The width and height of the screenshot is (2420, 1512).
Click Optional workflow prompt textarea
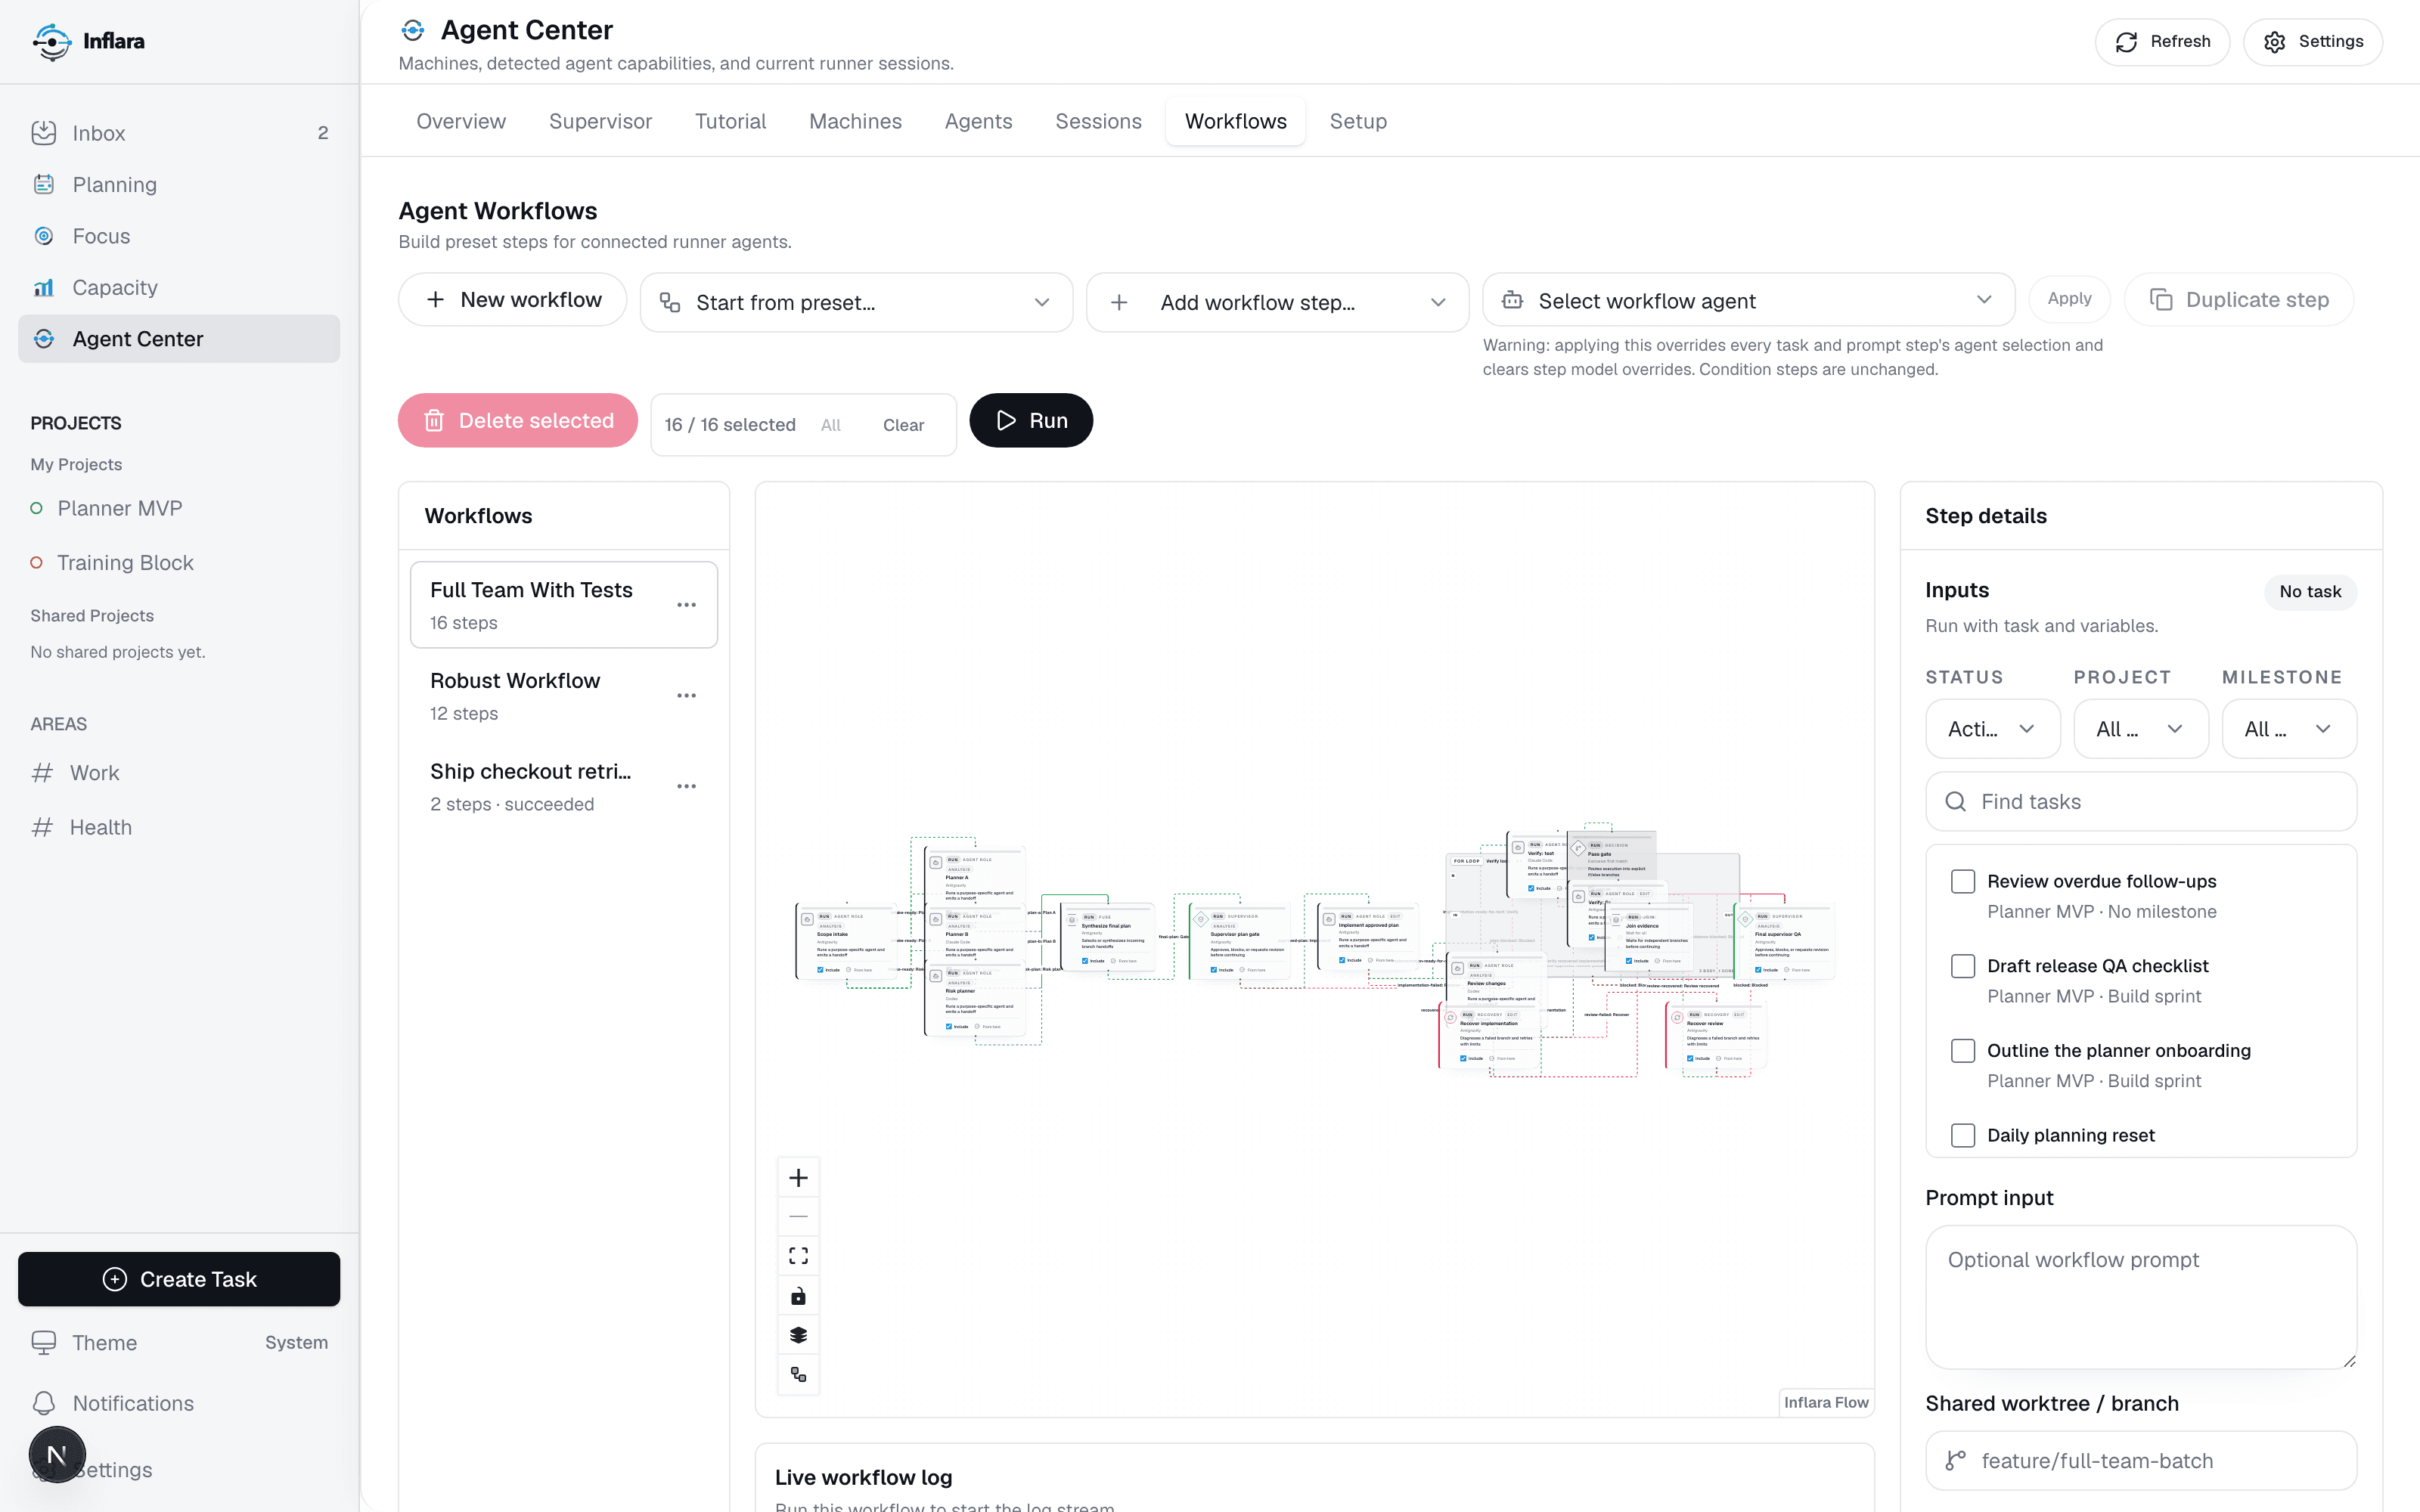coord(2141,1297)
